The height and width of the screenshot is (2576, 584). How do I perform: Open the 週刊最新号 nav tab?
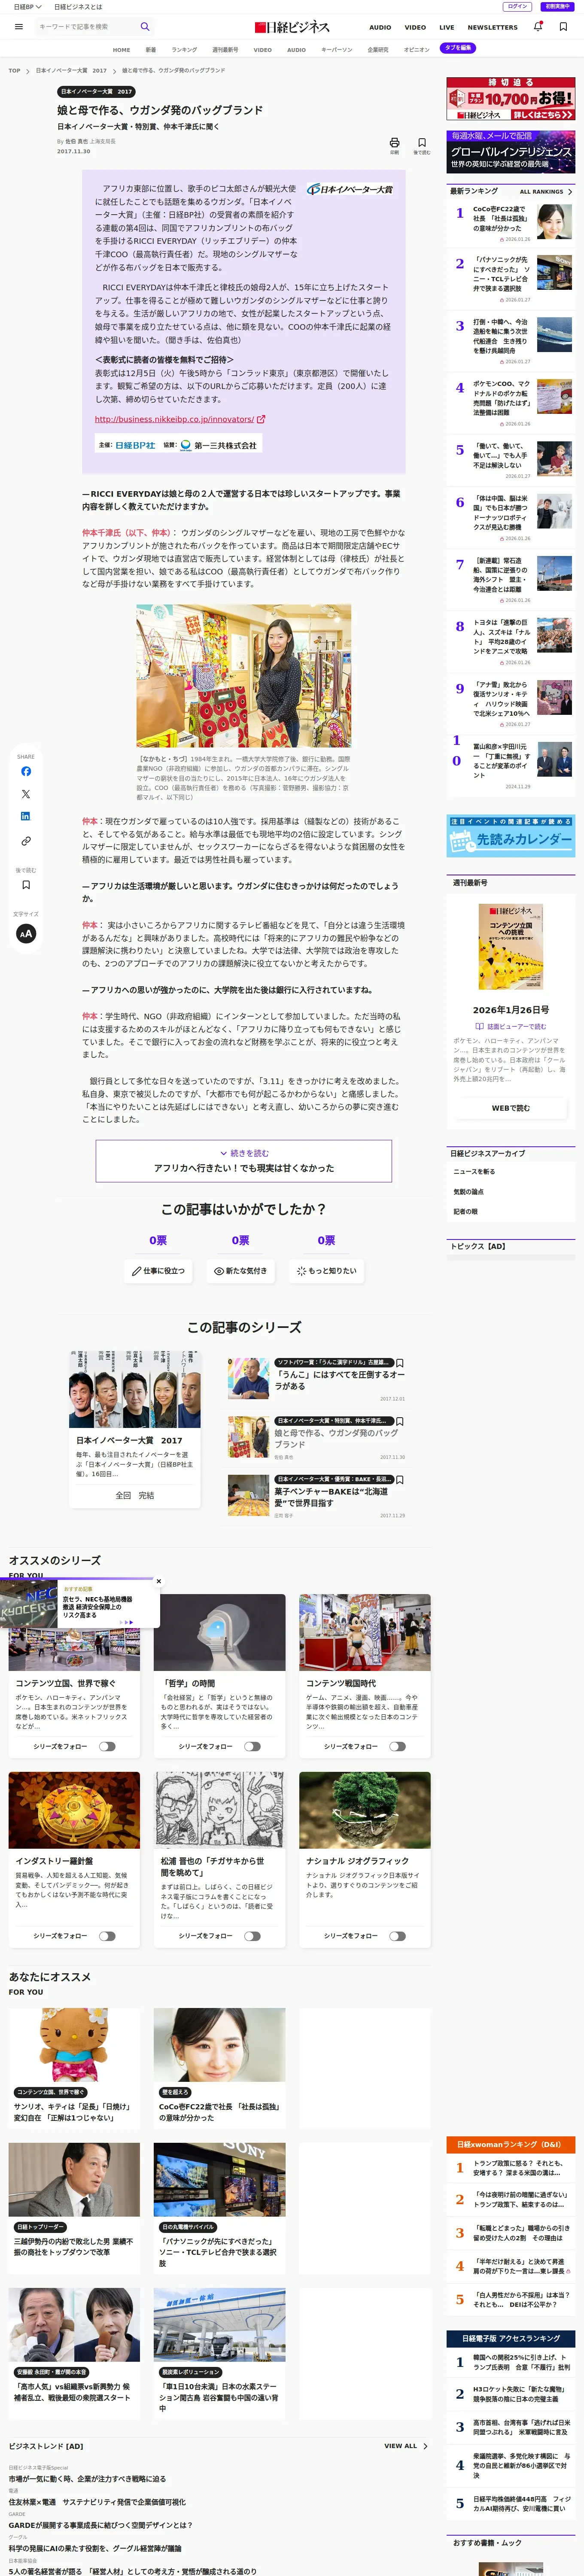coord(225,49)
